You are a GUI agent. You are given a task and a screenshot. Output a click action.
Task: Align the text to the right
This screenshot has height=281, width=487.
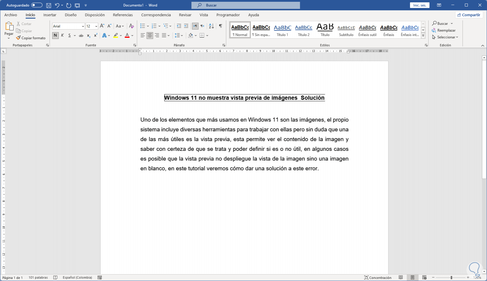pos(157,35)
